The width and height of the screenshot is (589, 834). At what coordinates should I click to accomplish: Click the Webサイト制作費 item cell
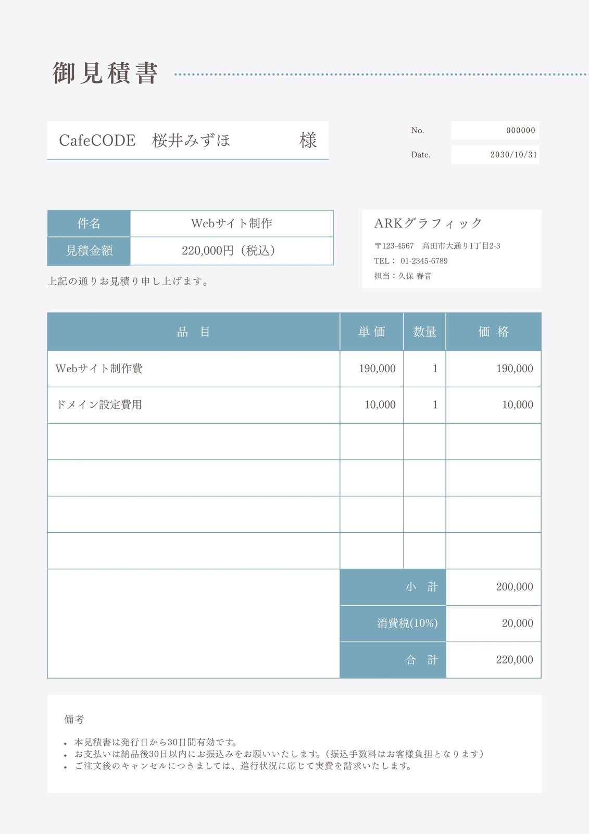(194, 369)
